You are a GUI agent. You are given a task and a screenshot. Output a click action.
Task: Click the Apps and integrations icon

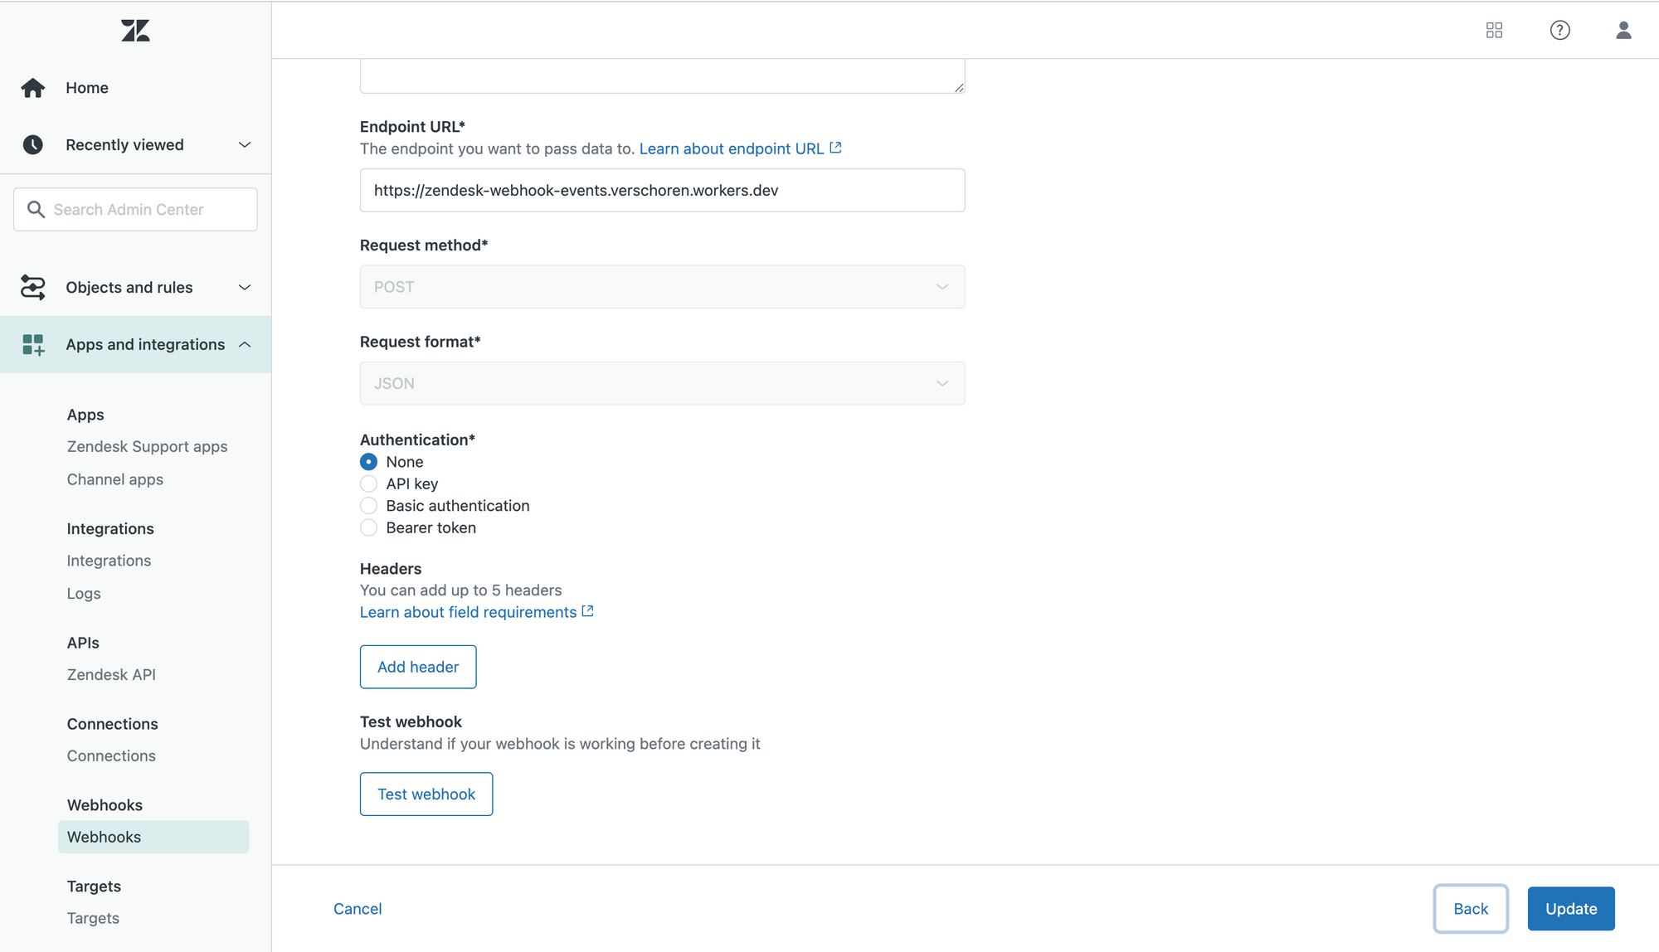(33, 345)
